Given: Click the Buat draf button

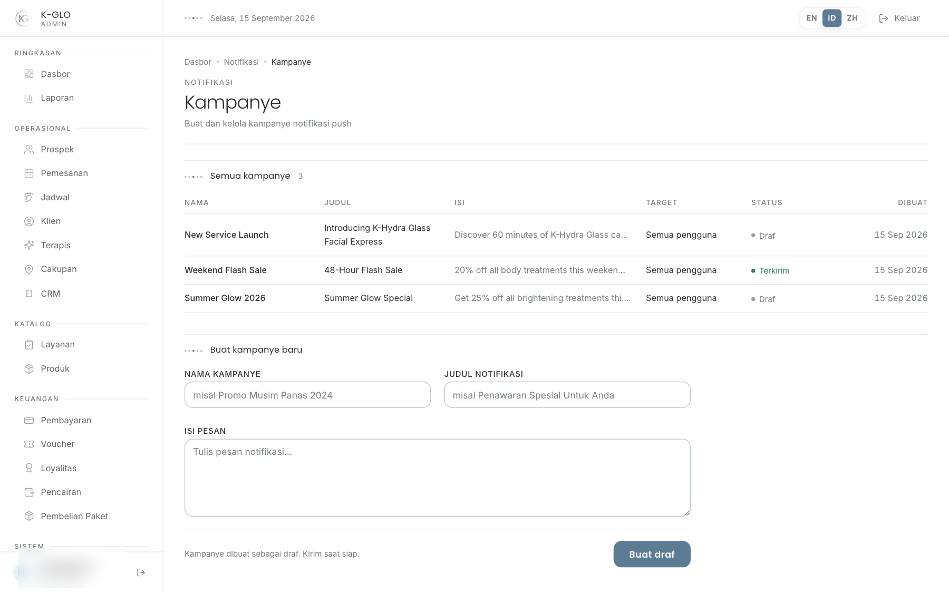Looking at the screenshot, I should (x=652, y=554).
